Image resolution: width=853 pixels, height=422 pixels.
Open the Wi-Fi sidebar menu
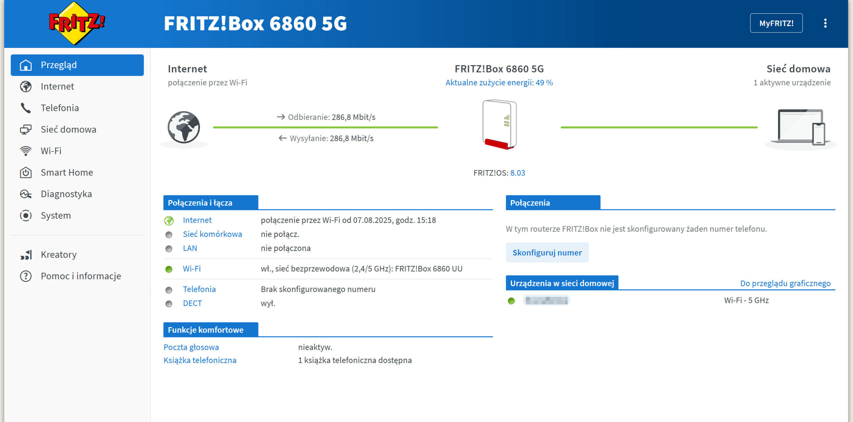click(77, 151)
